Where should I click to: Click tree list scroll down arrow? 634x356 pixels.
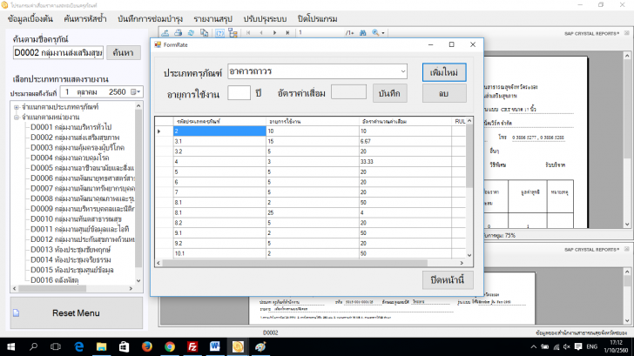coord(138,280)
